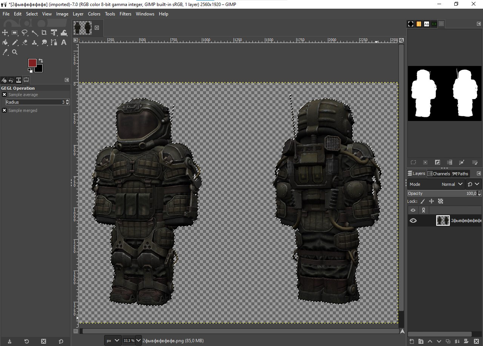
Task: Click Selection to Path icon
Action: (461, 162)
